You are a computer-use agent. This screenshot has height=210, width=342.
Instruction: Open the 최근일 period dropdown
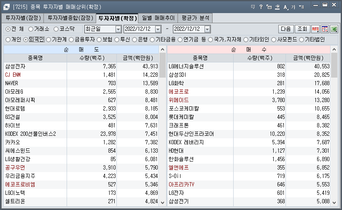118,29
